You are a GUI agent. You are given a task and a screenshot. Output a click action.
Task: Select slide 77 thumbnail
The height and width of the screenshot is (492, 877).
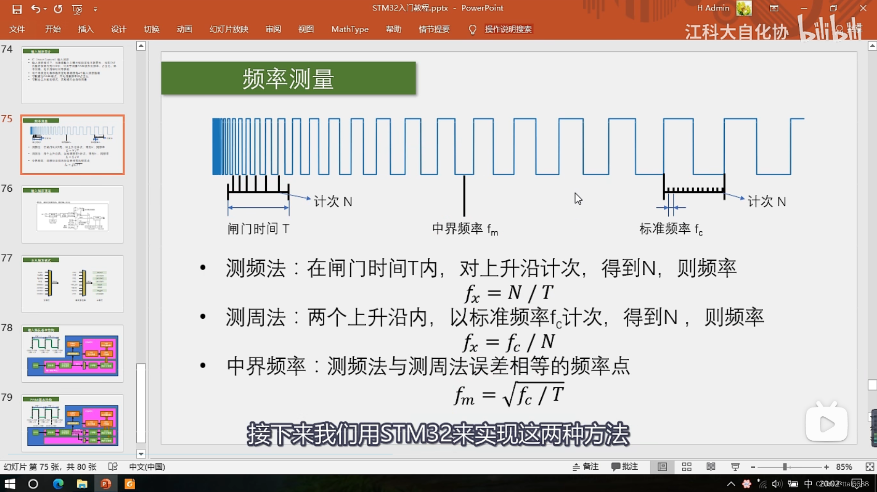(x=73, y=284)
